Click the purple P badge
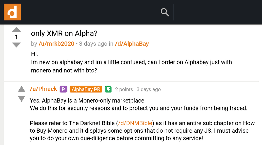This screenshot has height=145, width=262. click(x=63, y=89)
